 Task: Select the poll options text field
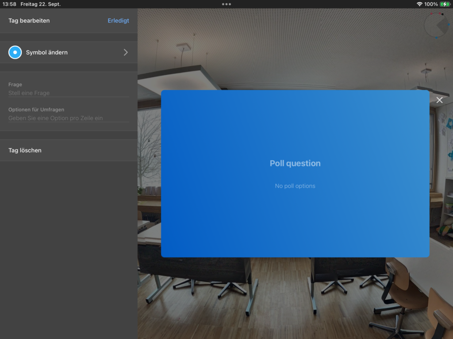(x=69, y=118)
